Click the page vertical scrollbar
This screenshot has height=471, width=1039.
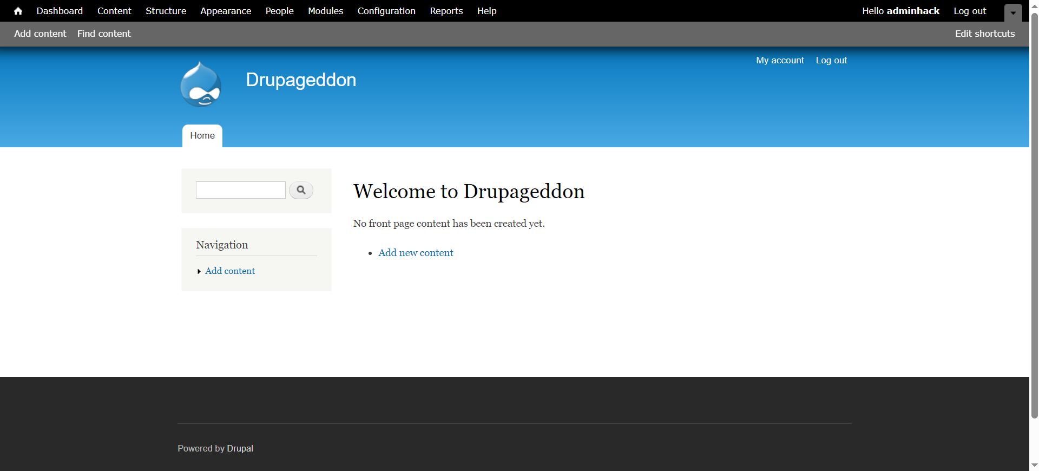point(1034,217)
